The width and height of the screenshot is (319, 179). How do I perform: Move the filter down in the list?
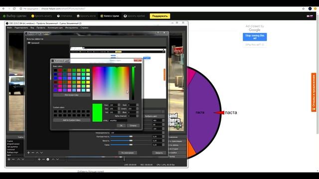[x=41, y=153]
